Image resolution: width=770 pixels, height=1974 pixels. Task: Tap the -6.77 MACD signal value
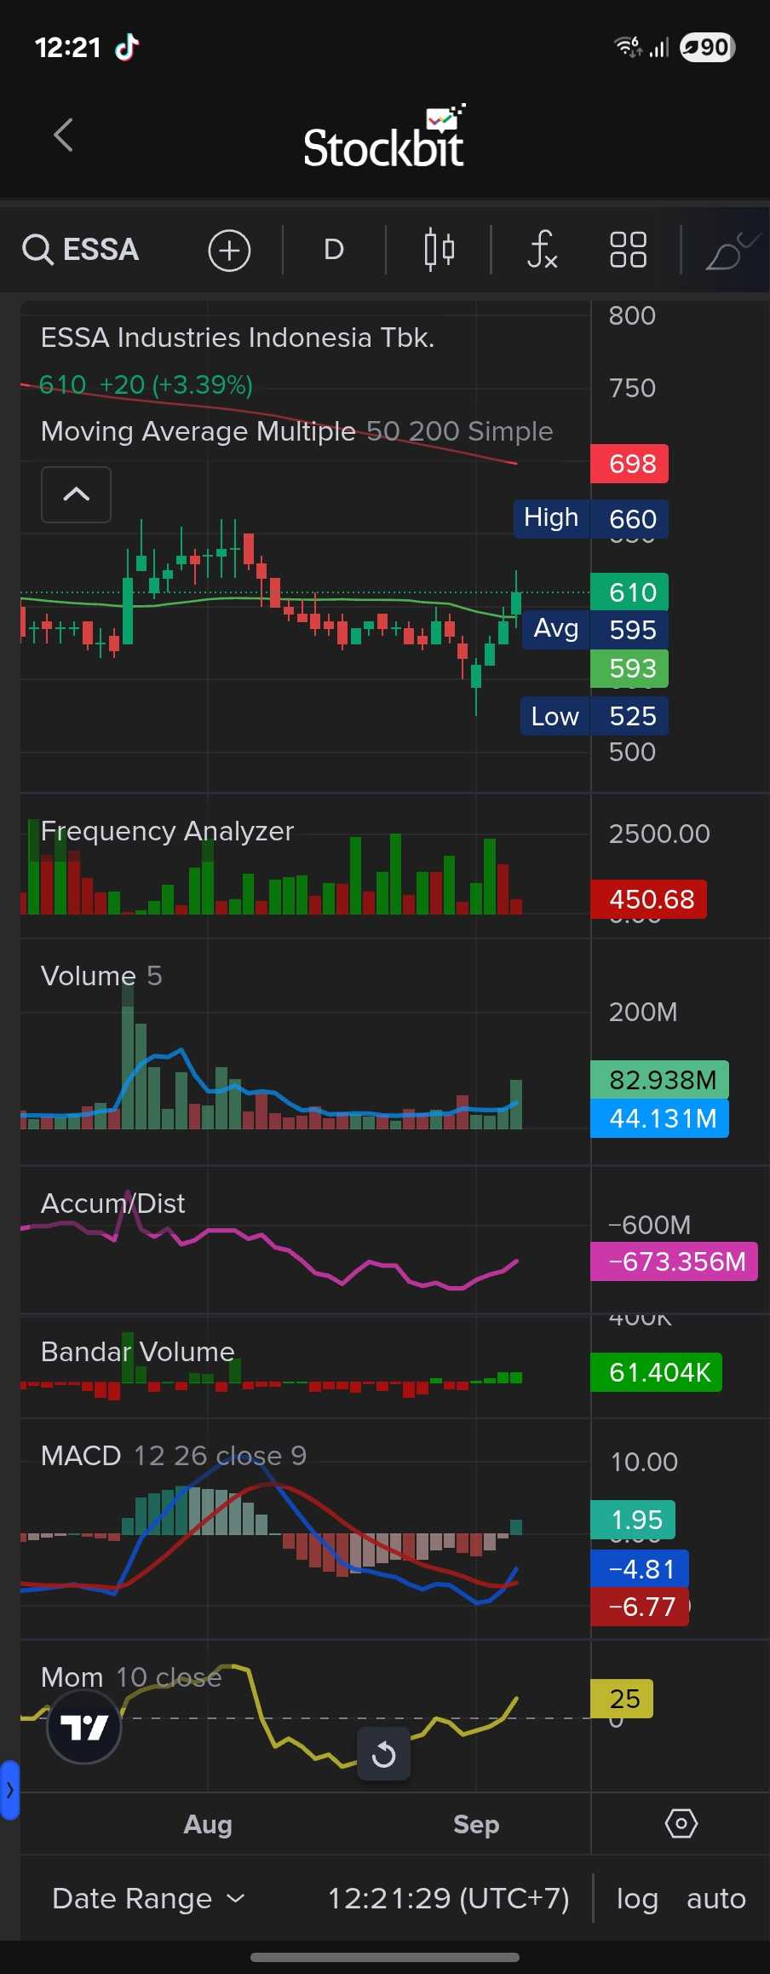pos(639,1607)
